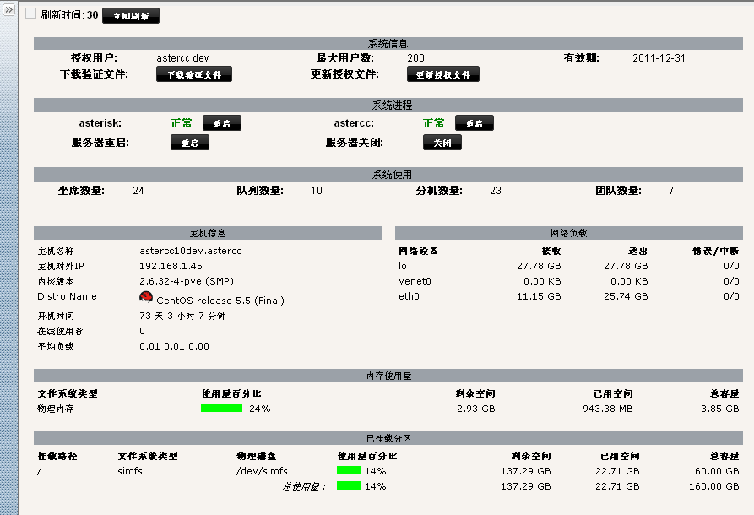Expand the collapsed sidebar with the double-arrow

pyautogui.click(x=8, y=7)
